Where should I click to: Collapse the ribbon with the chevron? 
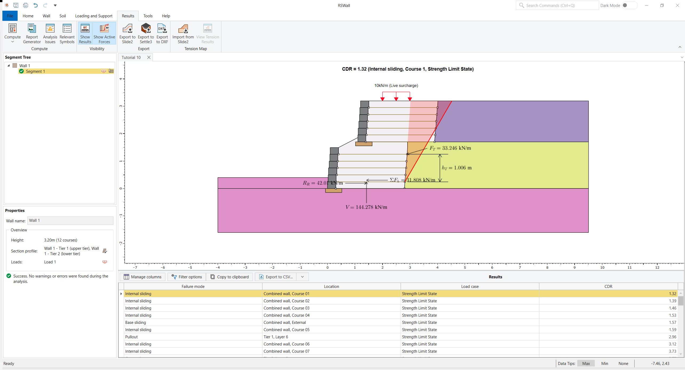pyautogui.click(x=680, y=47)
